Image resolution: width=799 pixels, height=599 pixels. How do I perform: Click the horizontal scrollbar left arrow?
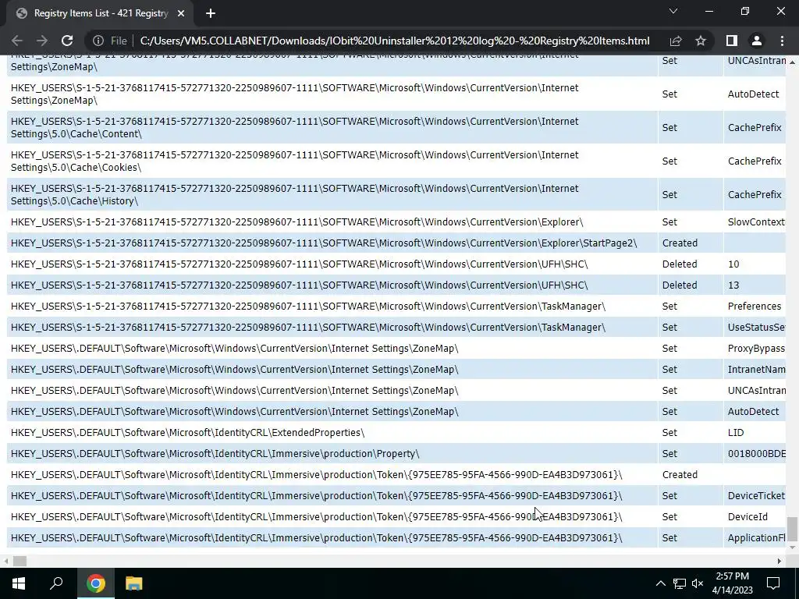5,562
